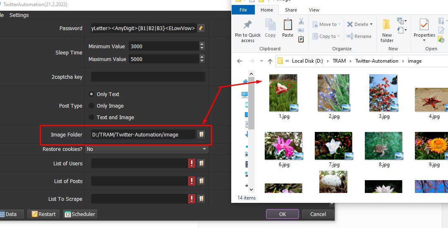Select Only Text post type
Screen dimensions: 448x228
pyautogui.click(x=91, y=94)
